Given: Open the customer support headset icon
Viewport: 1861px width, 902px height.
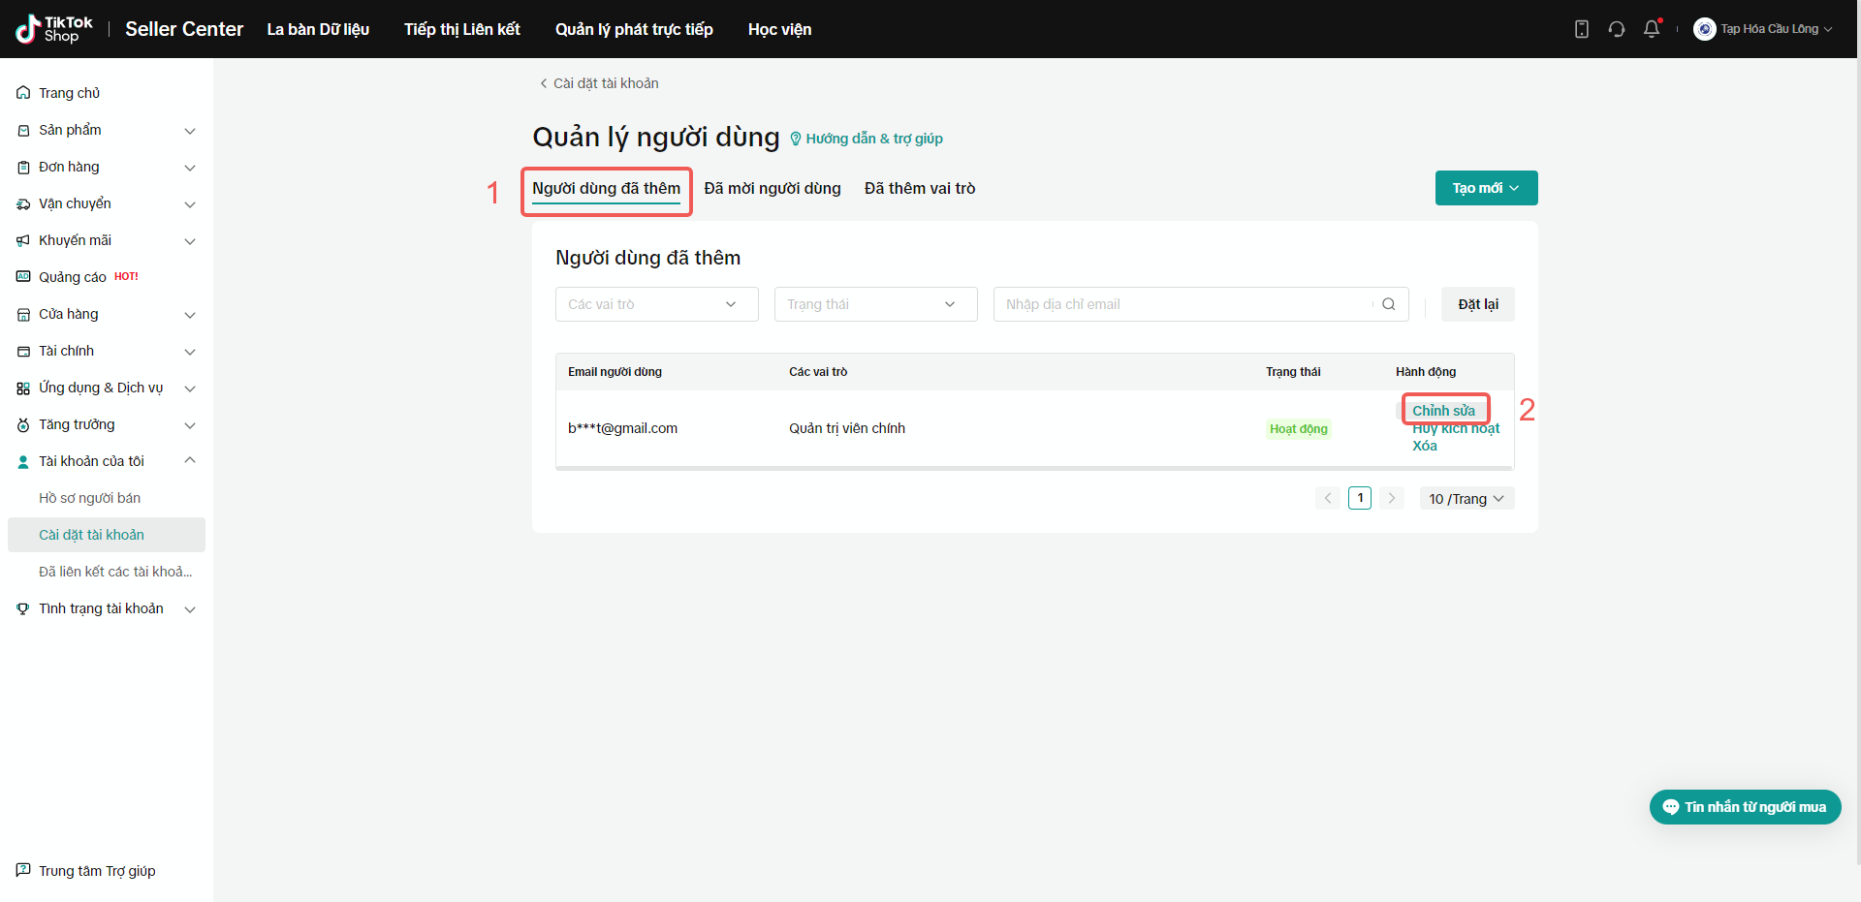Looking at the screenshot, I should click(1616, 29).
